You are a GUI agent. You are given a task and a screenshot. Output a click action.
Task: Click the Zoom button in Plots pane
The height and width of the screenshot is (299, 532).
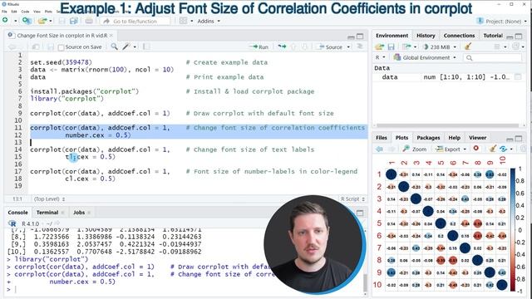click(x=415, y=149)
